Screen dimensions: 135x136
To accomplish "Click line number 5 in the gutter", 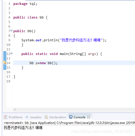I will click(9, 22).
